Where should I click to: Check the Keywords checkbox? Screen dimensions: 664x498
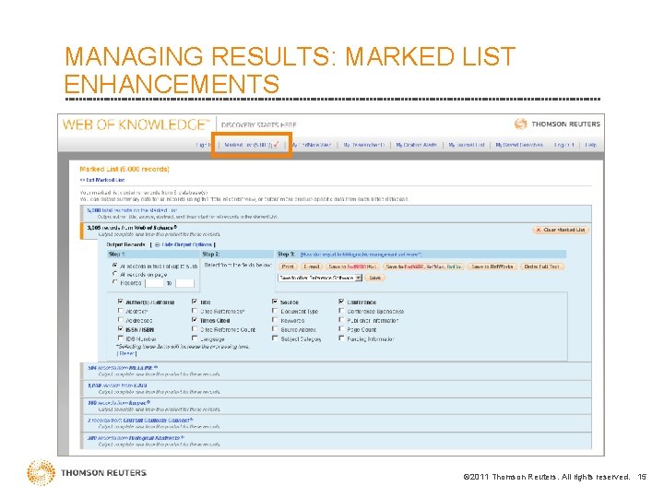pyautogui.click(x=275, y=320)
